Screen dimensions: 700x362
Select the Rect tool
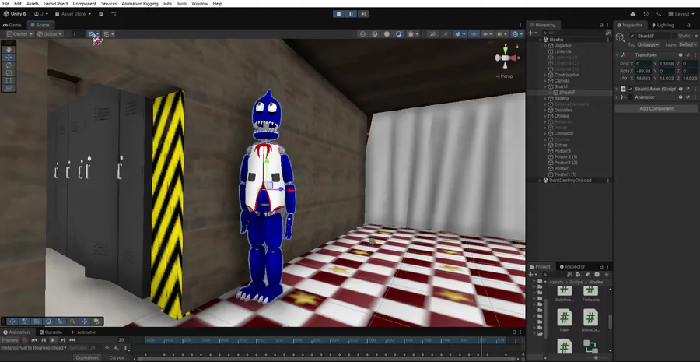[9, 81]
